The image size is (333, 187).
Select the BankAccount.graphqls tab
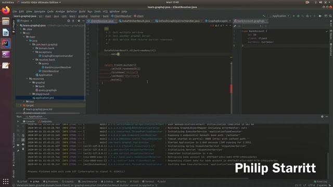pyautogui.click(x=251, y=21)
